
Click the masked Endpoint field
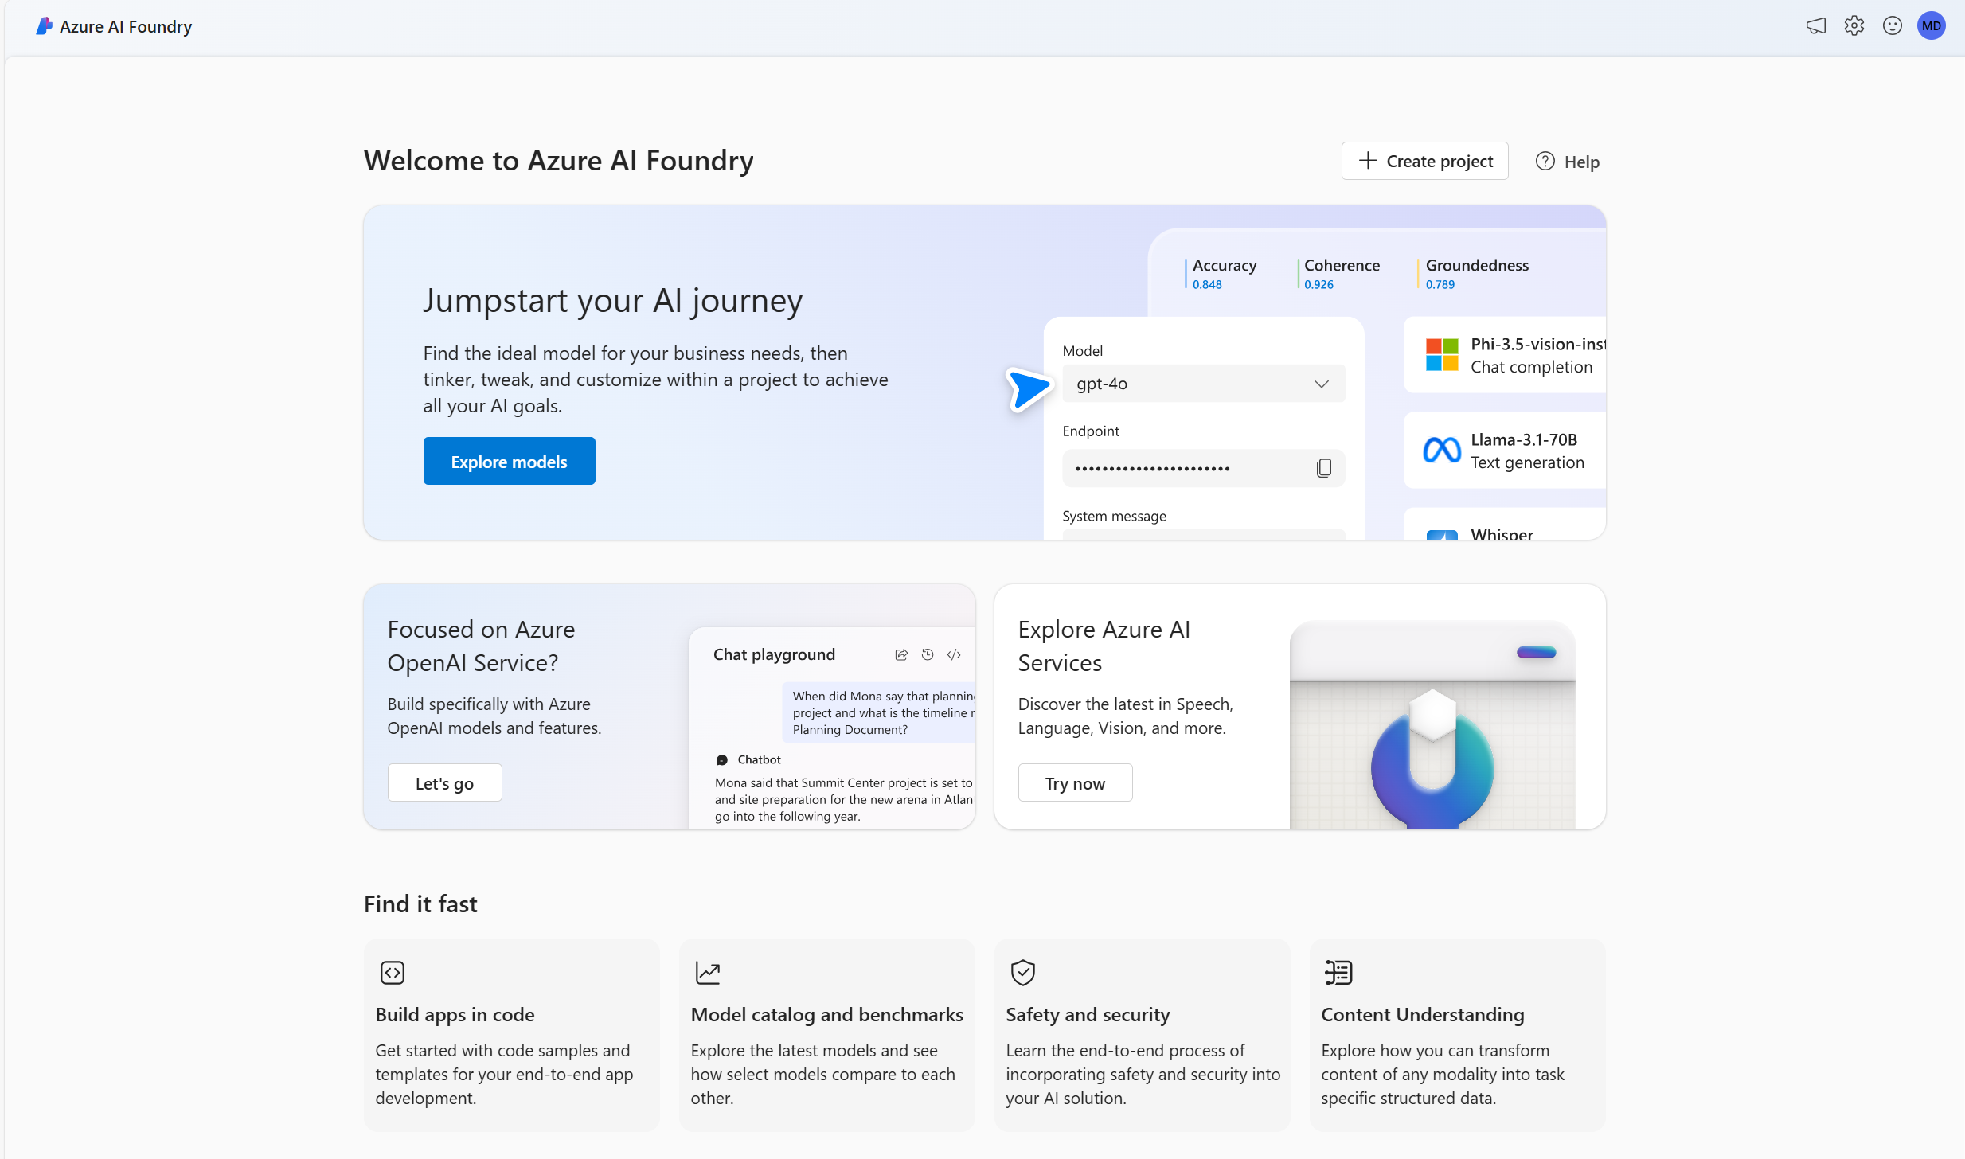(x=1204, y=468)
